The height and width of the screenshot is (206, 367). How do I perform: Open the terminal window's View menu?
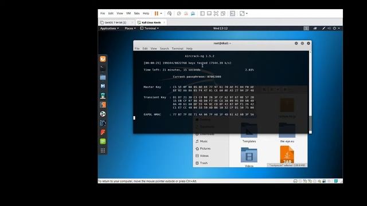(154, 49)
